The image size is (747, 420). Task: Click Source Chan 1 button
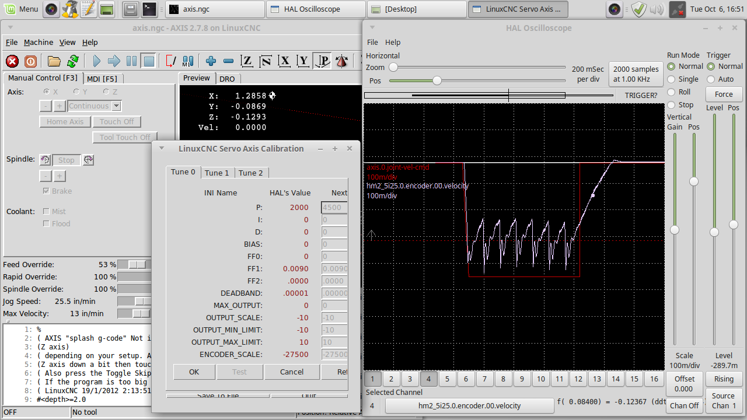[x=724, y=401]
